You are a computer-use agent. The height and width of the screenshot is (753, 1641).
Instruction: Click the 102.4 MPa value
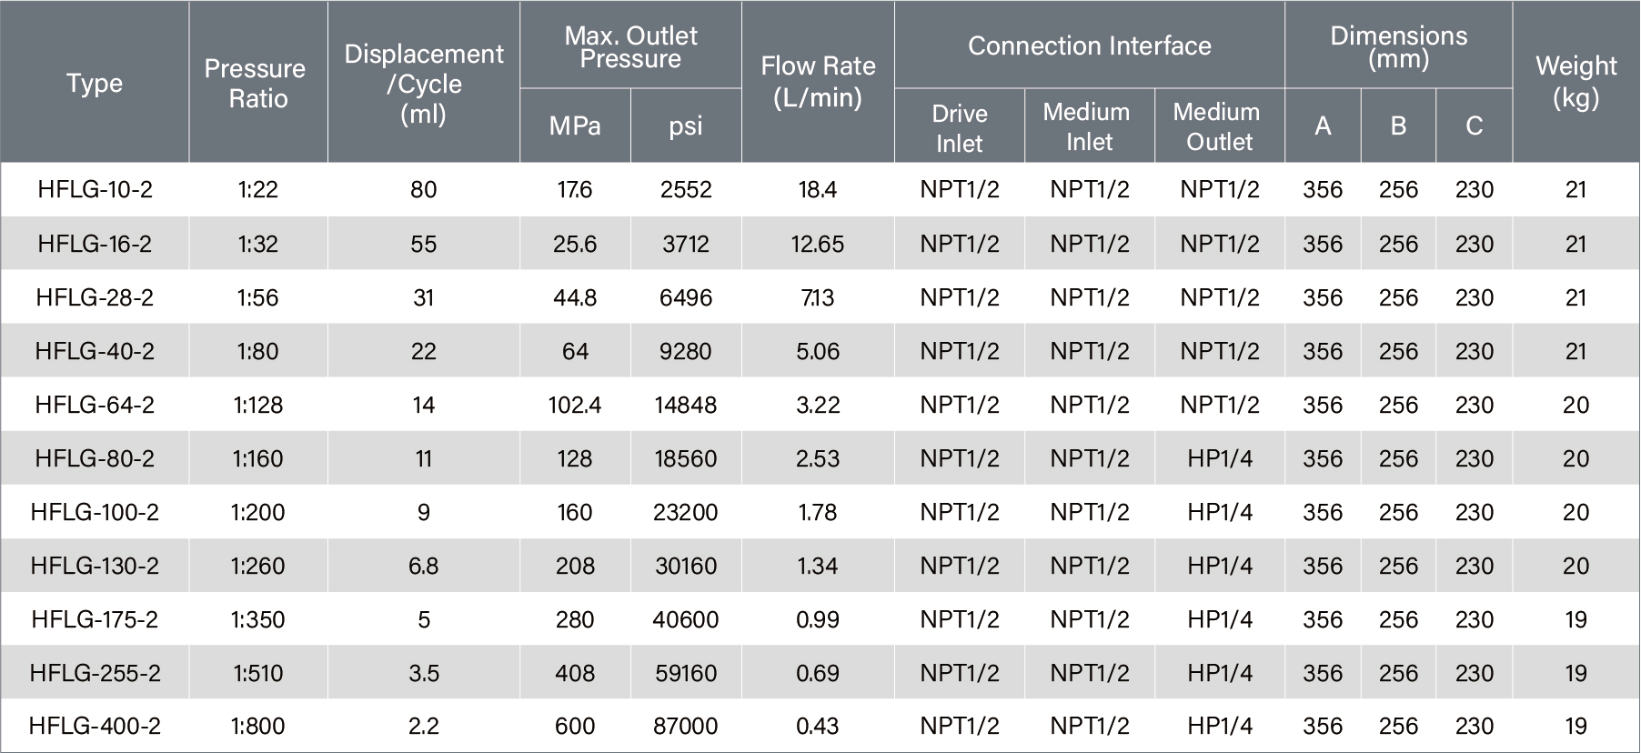[x=575, y=405]
